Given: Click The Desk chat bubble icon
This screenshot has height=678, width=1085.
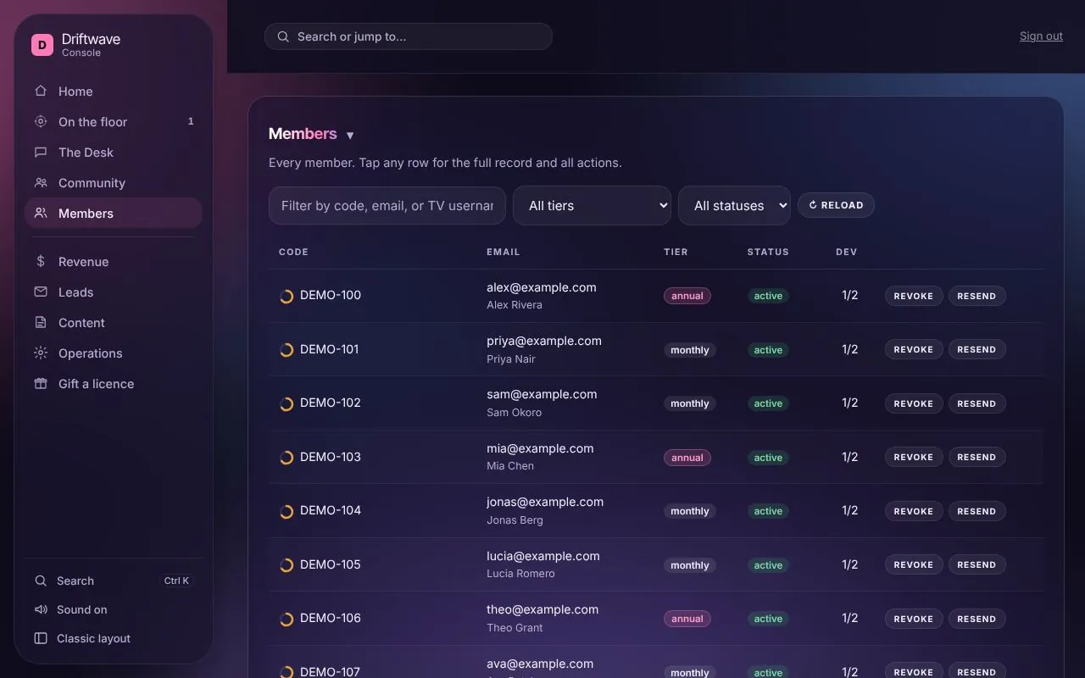Looking at the screenshot, I should (x=41, y=152).
